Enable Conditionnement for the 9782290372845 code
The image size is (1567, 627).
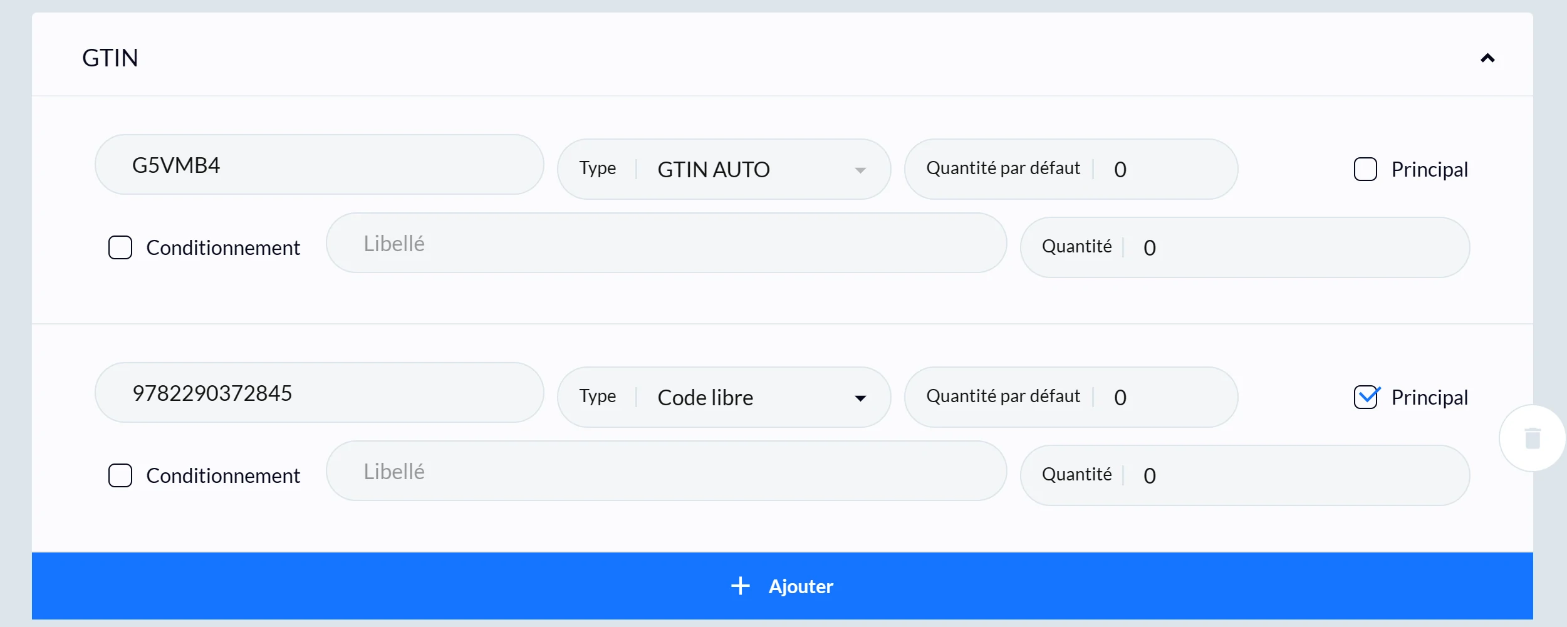click(120, 475)
